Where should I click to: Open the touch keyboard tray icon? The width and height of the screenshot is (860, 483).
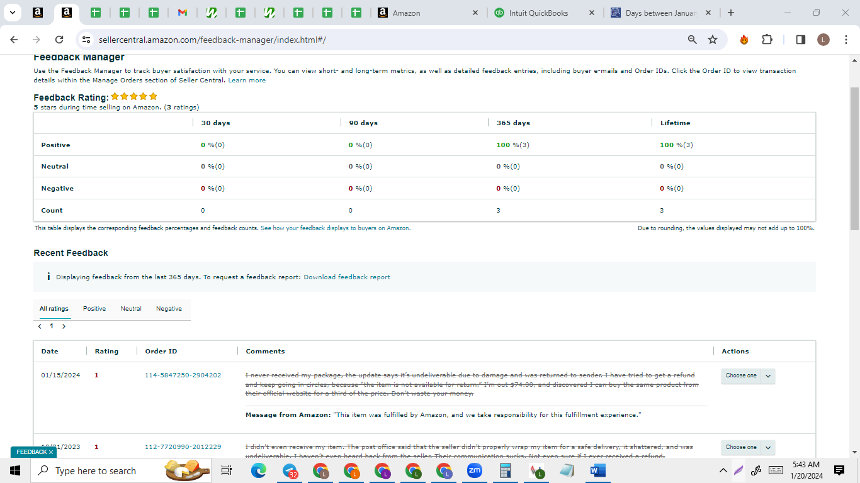pos(776,470)
